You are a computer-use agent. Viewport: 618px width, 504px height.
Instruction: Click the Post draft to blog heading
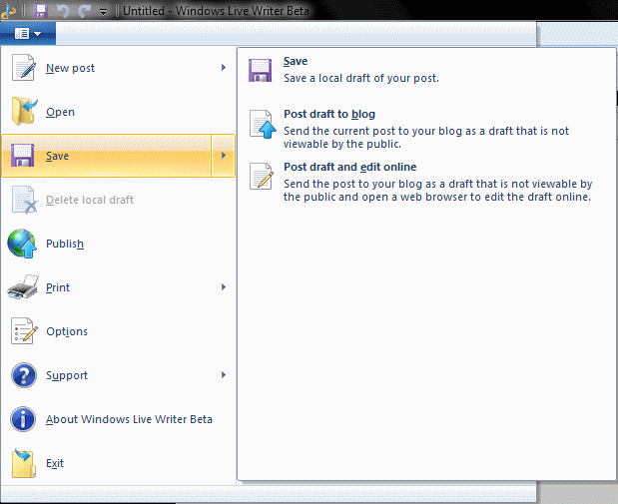(329, 114)
